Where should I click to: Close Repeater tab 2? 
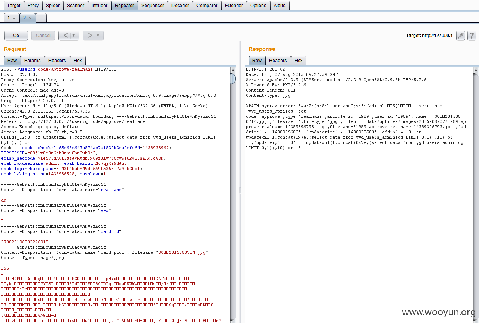click(30, 18)
